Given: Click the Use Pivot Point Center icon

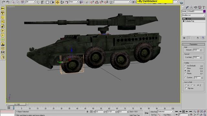Looking at the screenshot, I should click(x=82, y=2).
